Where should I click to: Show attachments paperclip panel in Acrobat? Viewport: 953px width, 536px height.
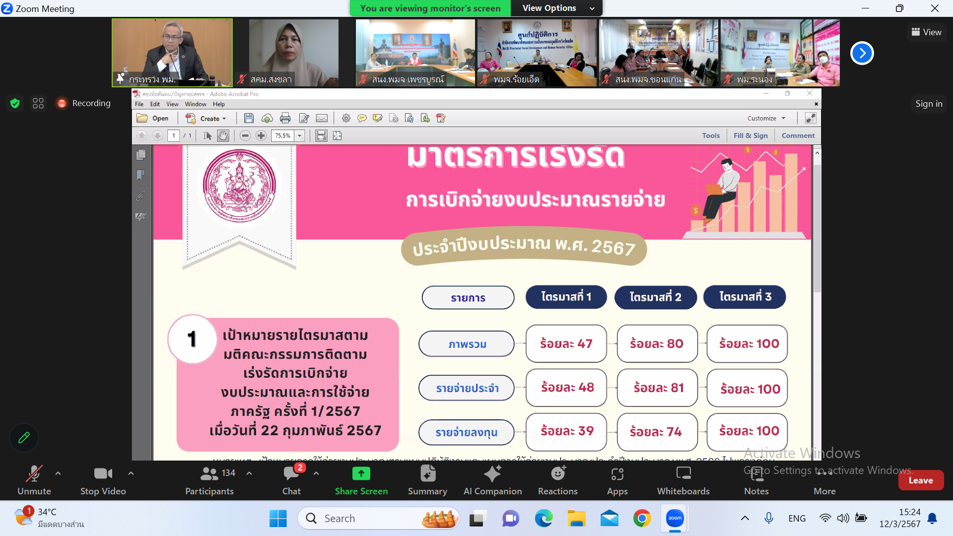[x=141, y=196]
